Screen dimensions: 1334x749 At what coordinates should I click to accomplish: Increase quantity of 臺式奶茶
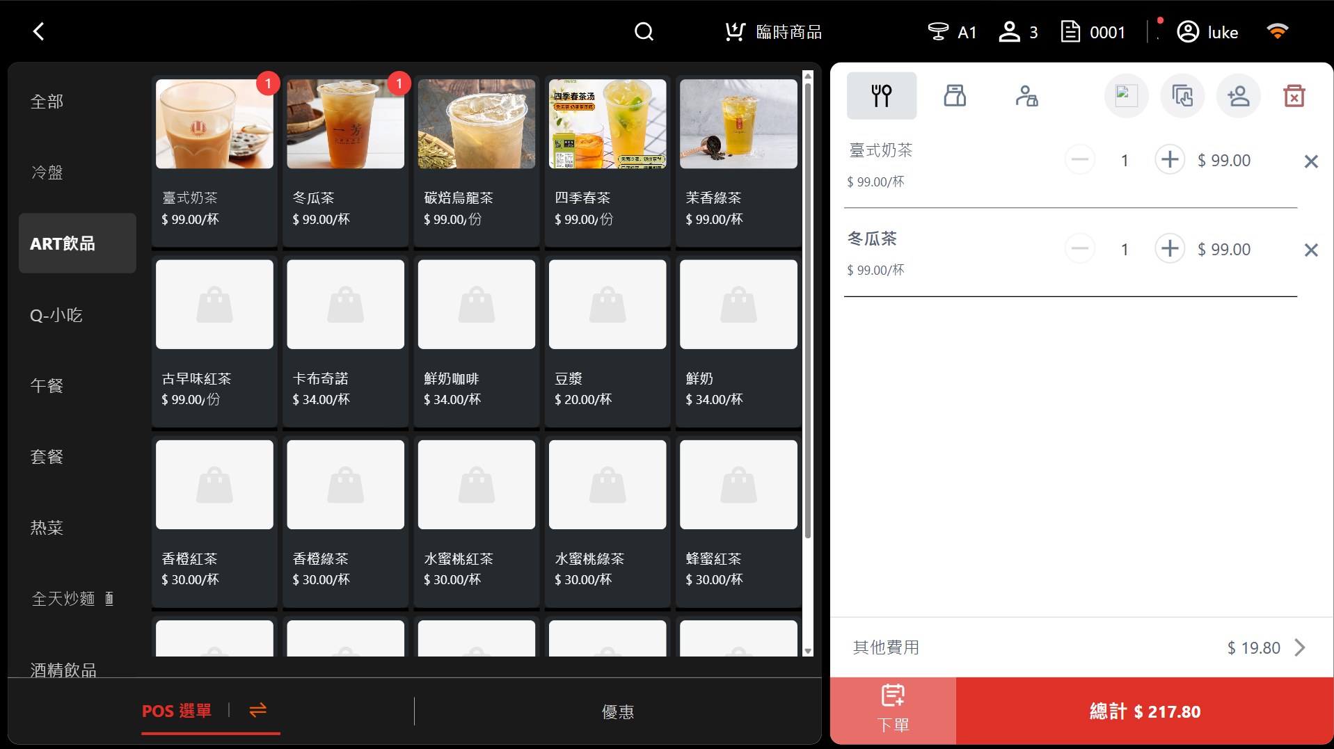1170,160
